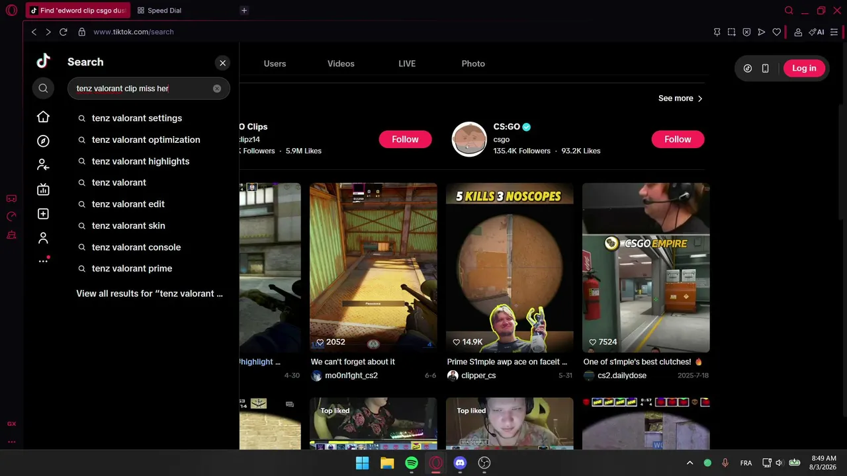Click the Log in button

[x=804, y=68]
